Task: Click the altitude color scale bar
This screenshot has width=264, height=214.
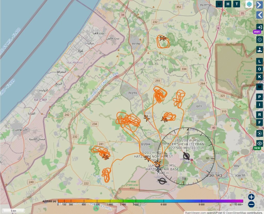Action: coord(150,201)
